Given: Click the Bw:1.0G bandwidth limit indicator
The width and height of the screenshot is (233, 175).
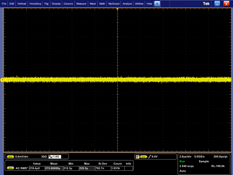Looking at the screenshot, I should 55,157.
